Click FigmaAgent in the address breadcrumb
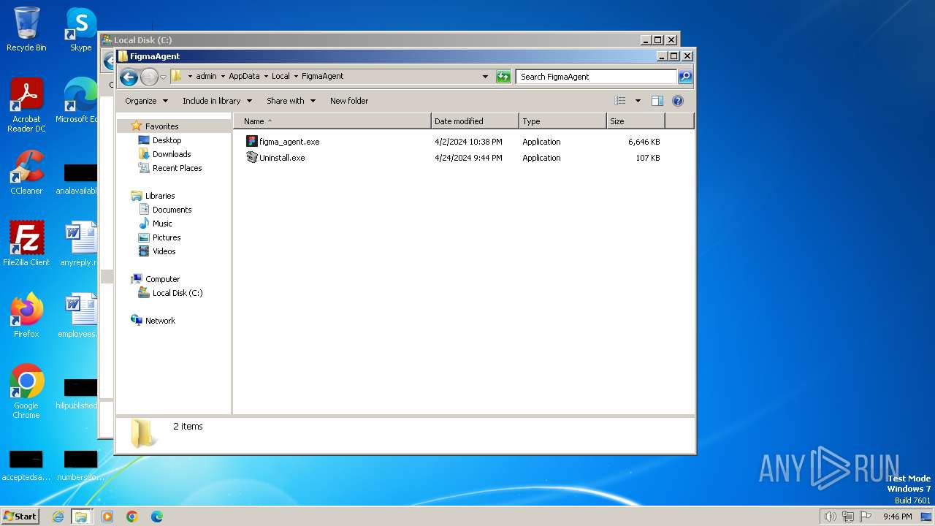 (x=322, y=76)
